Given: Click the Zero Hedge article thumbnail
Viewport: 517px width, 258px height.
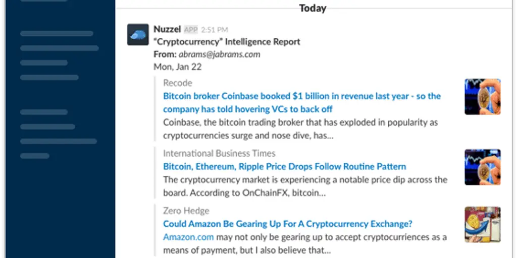Looking at the screenshot, I should (x=483, y=224).
